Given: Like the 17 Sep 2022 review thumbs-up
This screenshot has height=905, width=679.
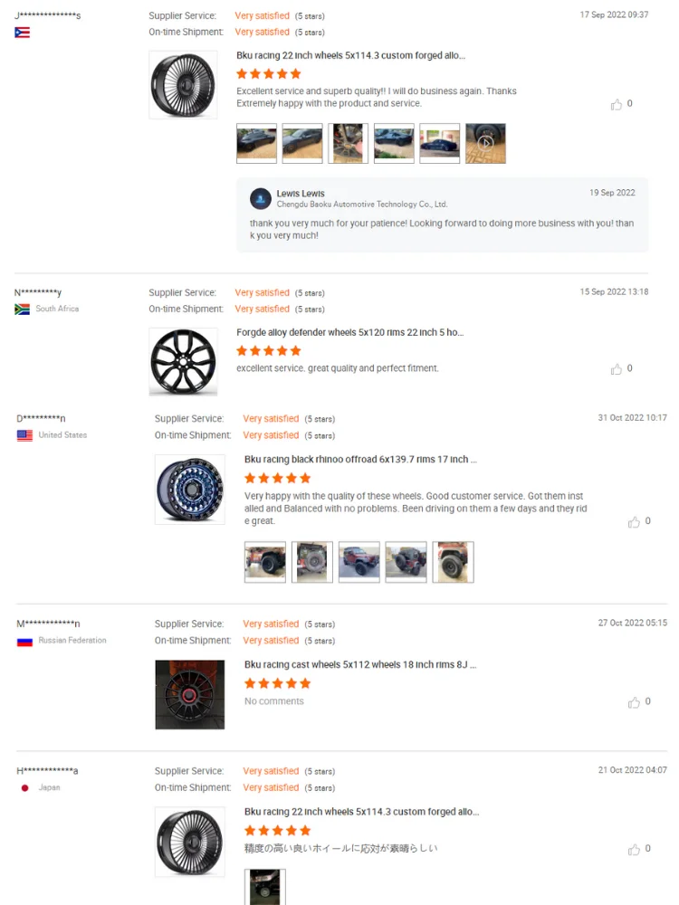Looking at the screenshot, I should pyautogui.click(x=616, y=104).
